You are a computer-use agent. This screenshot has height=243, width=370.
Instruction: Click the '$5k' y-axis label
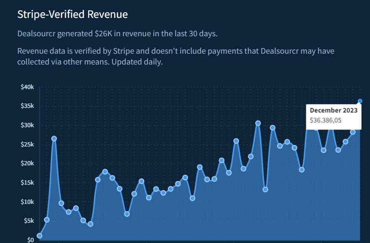[29, 221]
